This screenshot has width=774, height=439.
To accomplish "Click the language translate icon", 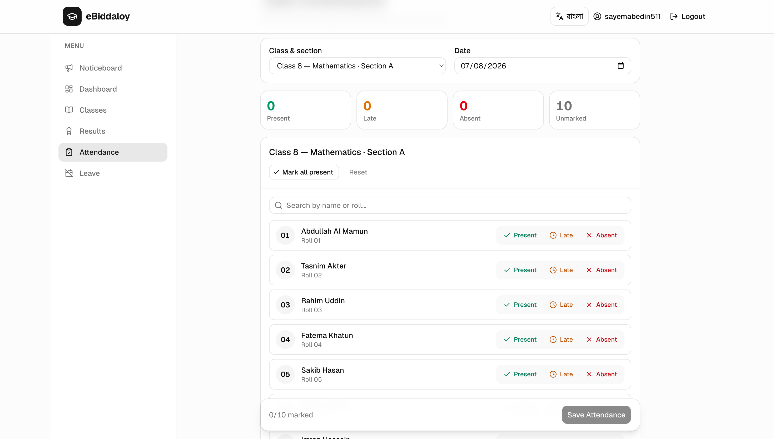I will tap(559, 16).
